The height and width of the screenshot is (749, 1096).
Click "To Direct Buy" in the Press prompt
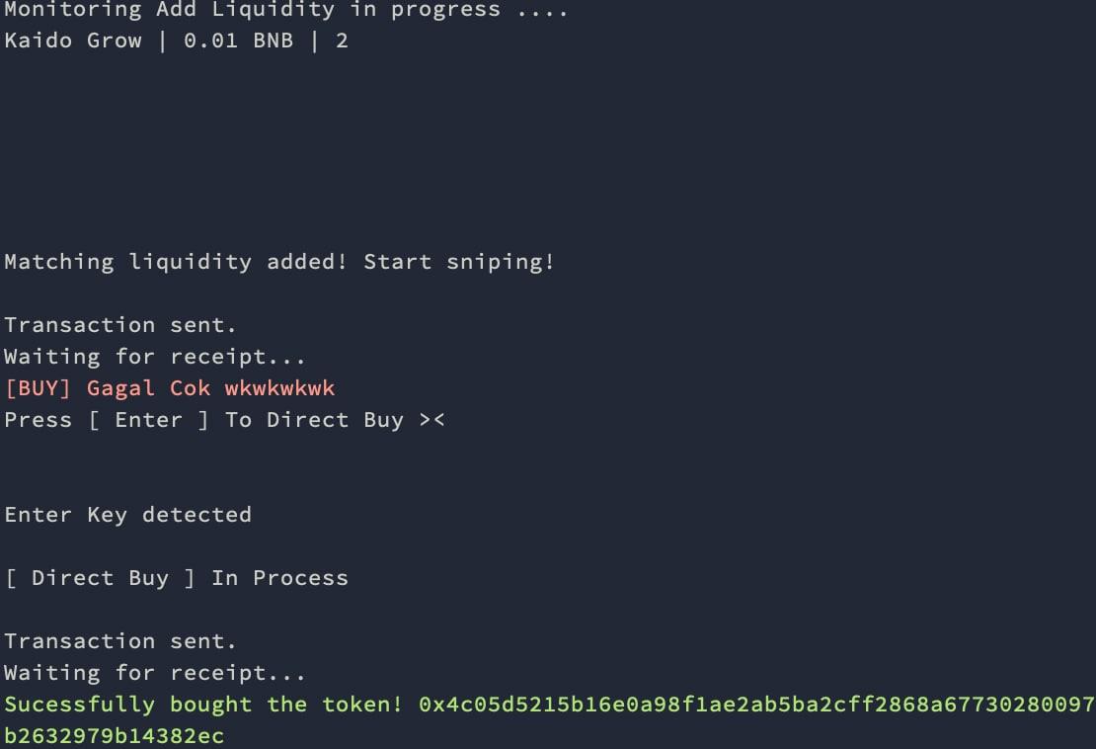click(x=314, y=420)
